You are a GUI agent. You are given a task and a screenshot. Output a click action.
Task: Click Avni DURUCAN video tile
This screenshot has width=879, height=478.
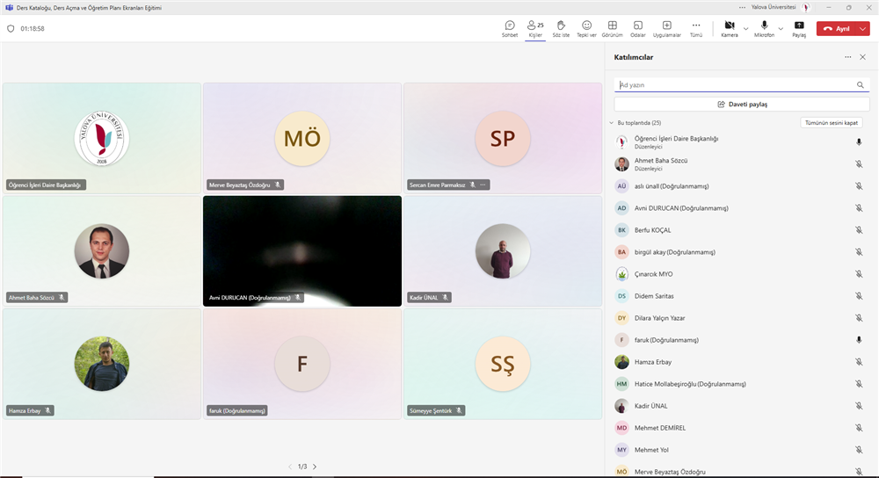coord(302,251)
